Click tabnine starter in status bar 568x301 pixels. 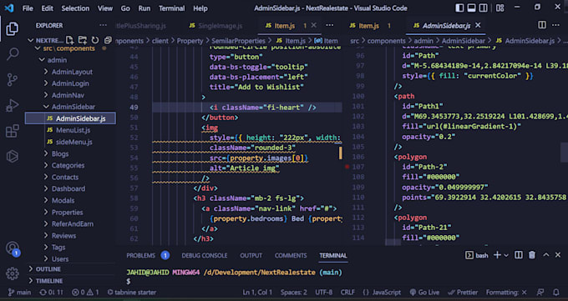(x=131, y=293)
